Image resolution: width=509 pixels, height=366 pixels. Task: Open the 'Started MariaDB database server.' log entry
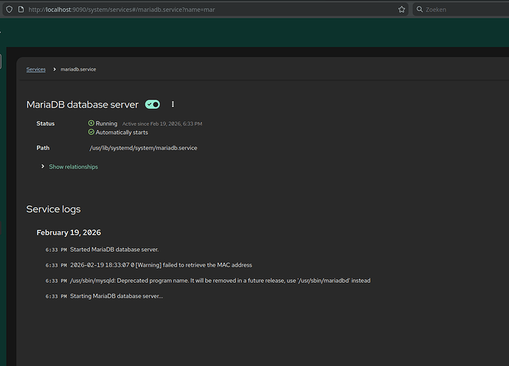tap(114, 250)
